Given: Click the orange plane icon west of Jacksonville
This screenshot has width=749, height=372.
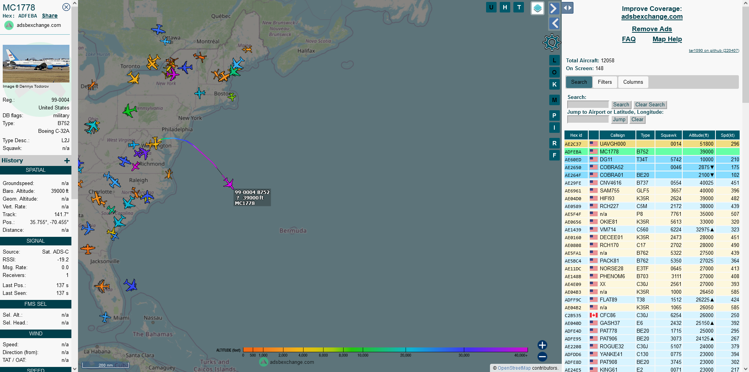Looking at the screenshot, I should pos(88,249).
